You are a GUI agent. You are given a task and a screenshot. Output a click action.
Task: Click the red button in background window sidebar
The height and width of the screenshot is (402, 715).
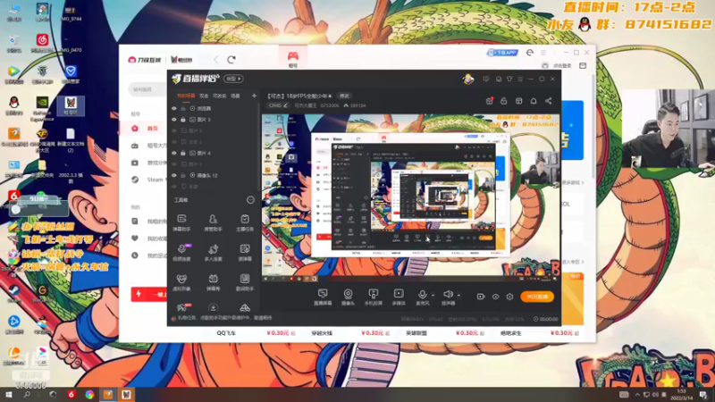coord(149,295)
